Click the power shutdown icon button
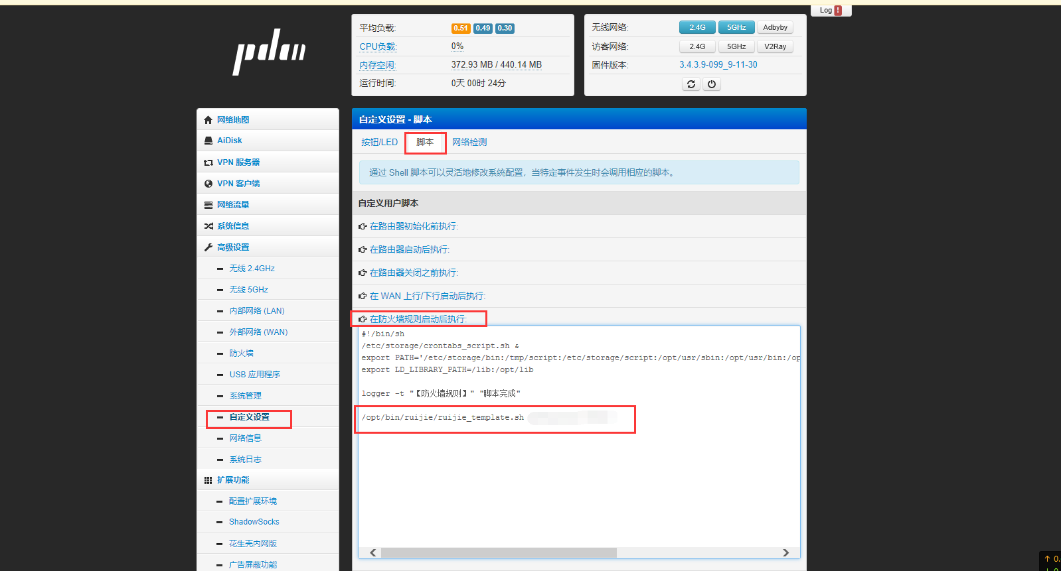1061x571 pixels. coord(712,84)
